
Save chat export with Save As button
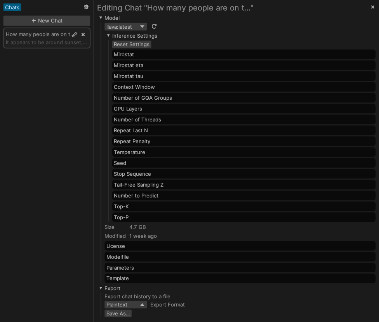(x=118, y=313)
